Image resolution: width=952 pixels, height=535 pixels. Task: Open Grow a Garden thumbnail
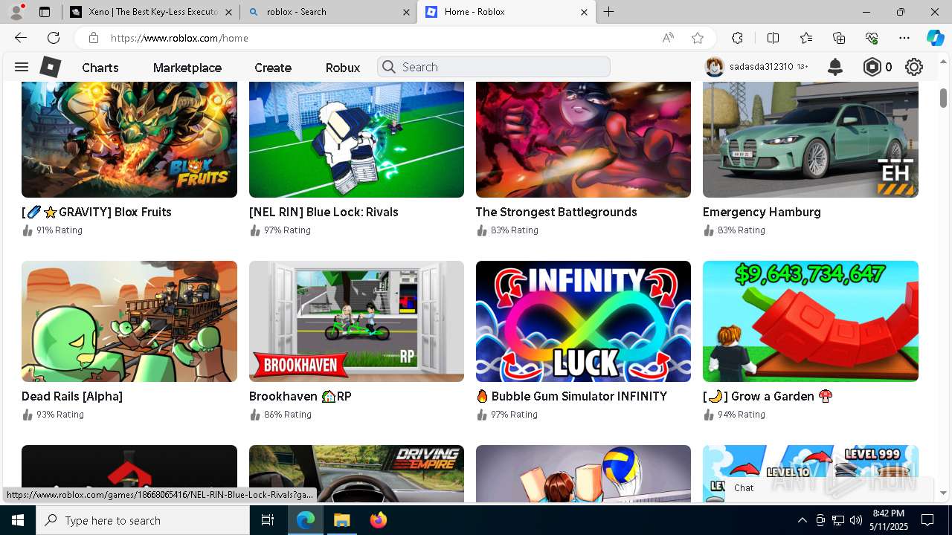click(811, 321)
